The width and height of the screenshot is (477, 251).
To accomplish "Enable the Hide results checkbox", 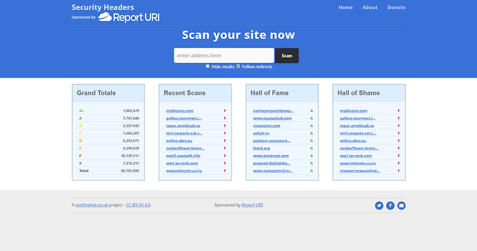I will click(208, 66).
